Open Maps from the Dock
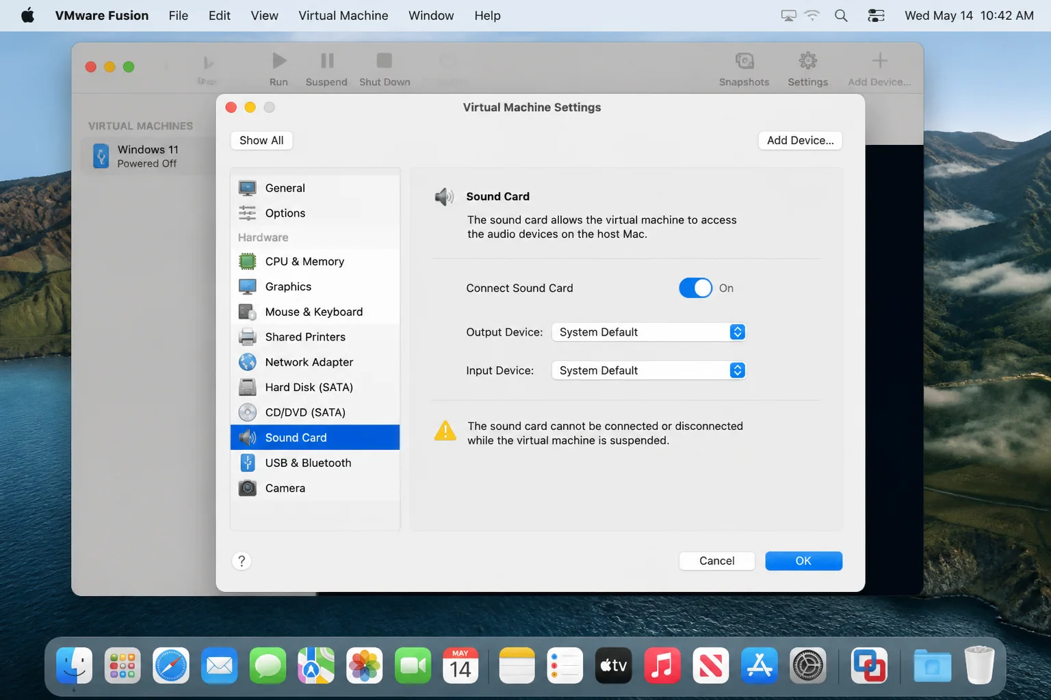 tap(316, 665)
